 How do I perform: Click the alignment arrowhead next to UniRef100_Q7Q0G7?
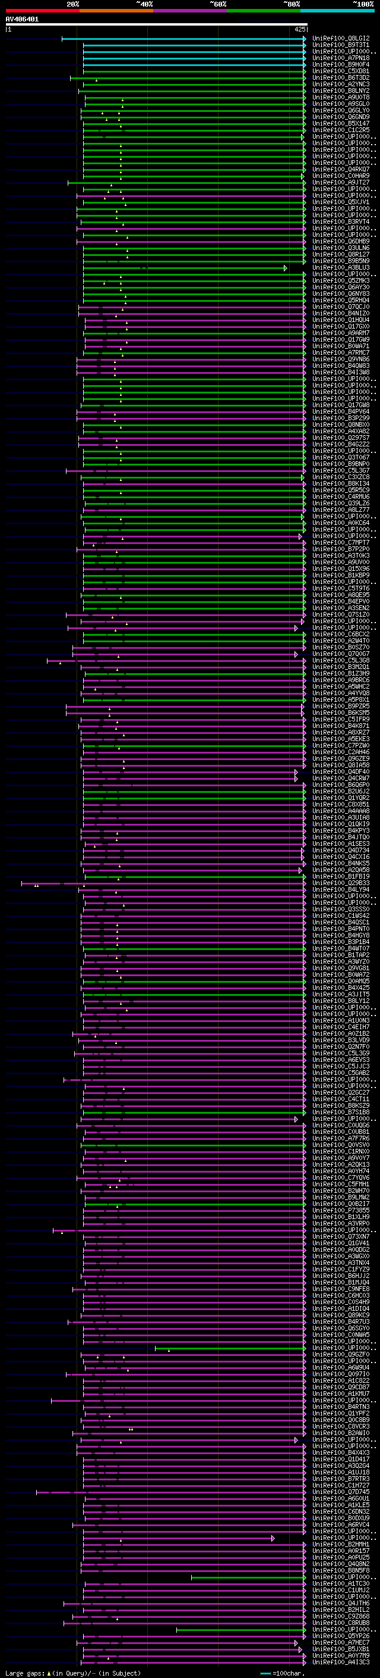(x=296, y=654)
